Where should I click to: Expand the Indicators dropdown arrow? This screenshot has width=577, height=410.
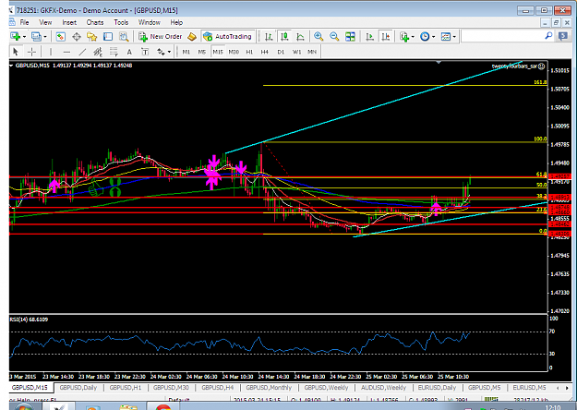[413, 37]
